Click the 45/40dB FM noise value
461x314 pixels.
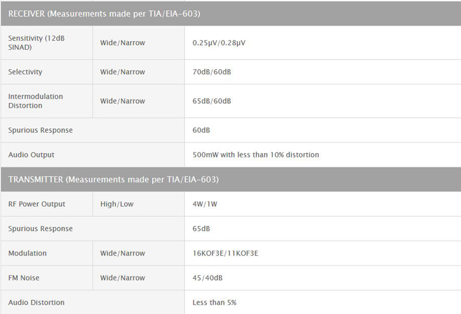pos(207,278)
